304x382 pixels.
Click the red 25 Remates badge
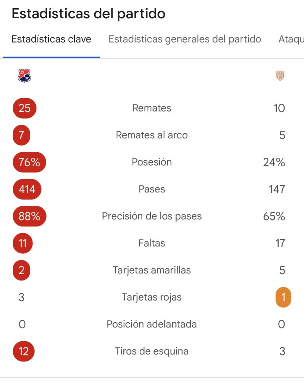pos(25,108)
